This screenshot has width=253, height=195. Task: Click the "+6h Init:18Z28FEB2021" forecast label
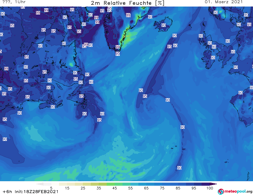30,192
